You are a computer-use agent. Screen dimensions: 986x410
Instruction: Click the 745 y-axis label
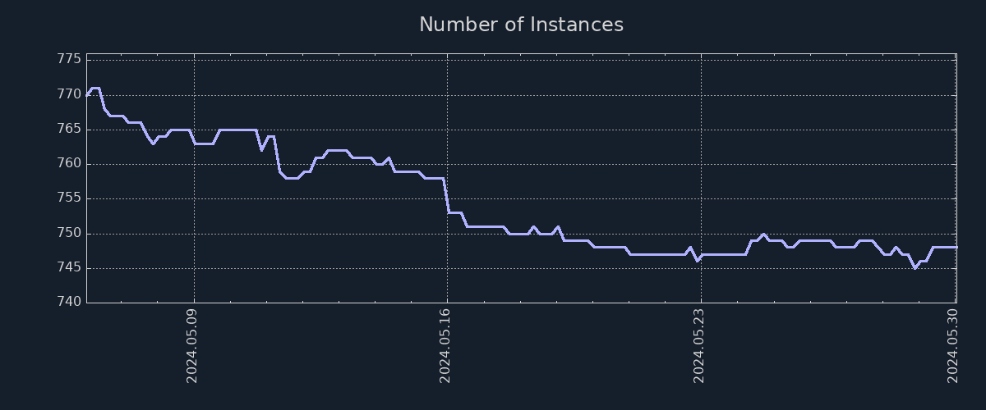(x=69, y=268)
